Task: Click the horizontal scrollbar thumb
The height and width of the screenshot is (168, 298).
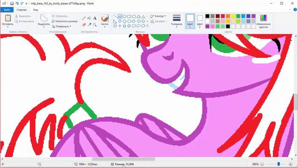Action: 123,159
